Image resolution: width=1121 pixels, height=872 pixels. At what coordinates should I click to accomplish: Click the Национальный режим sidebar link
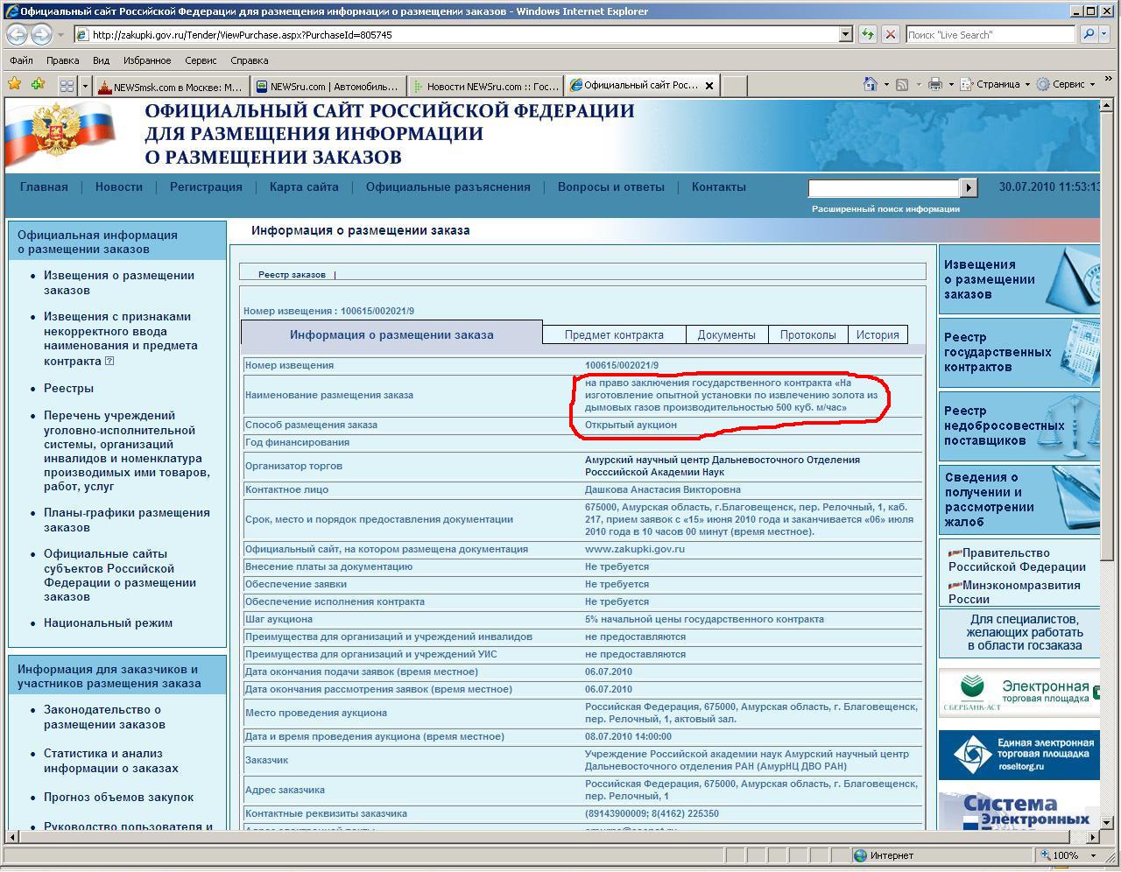[x=108, y=623]
